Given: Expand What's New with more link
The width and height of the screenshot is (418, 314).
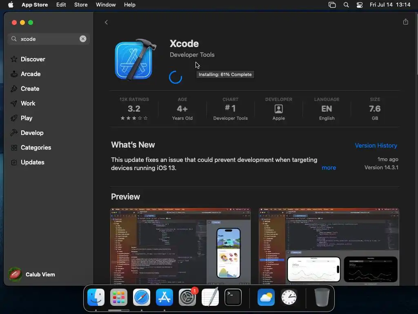Looking at the screenshot, I should coord(329,168).
